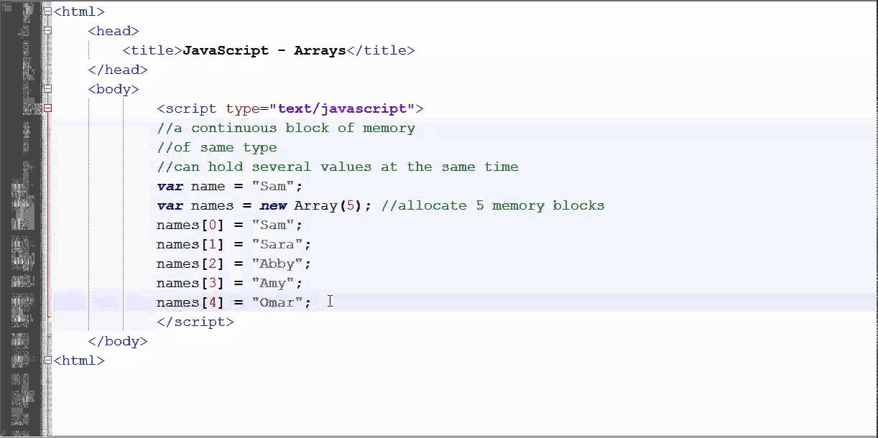The image size is (878, 438).
Task: Click the title text 'JavaScript - Arrays'
Action: coord(264,50)
